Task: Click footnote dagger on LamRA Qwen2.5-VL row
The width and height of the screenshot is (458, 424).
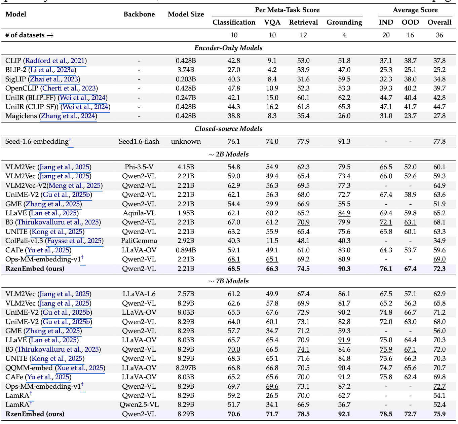Action: click(x=31, y=403)
